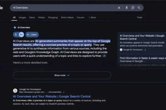Open 'Find information in faster & easier ways' card
Screen dimensions: 166x110
143,60
